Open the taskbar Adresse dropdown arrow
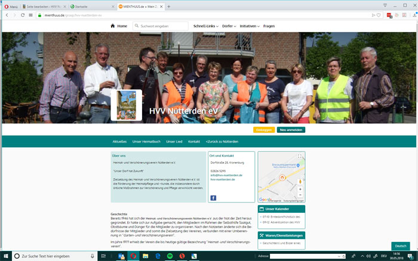 (339, 256)
